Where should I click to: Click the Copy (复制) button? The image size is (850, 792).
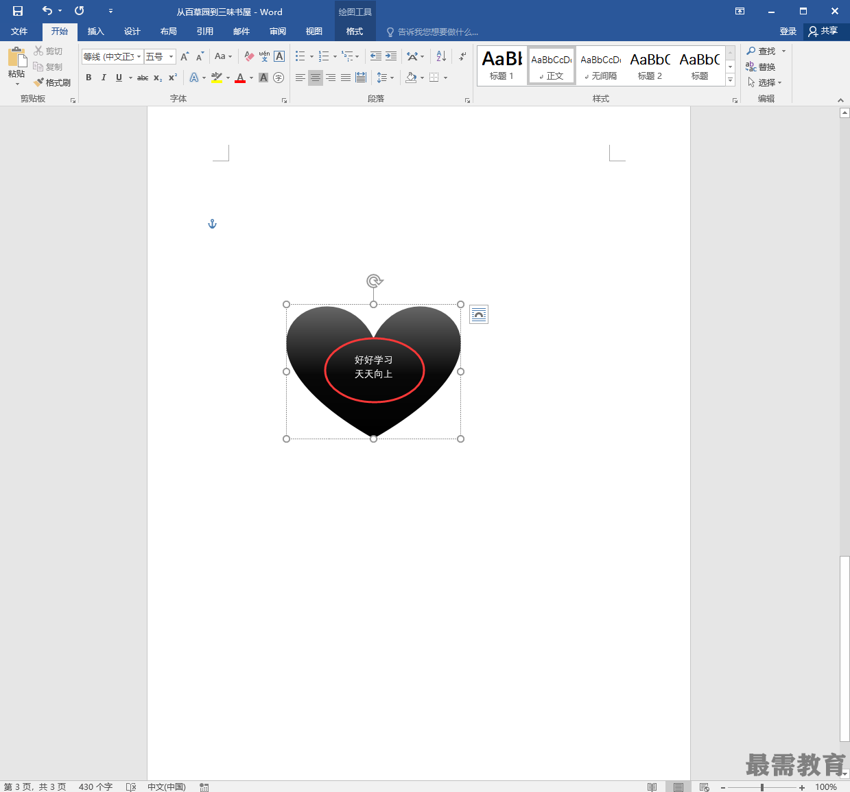tap(48, 67)
